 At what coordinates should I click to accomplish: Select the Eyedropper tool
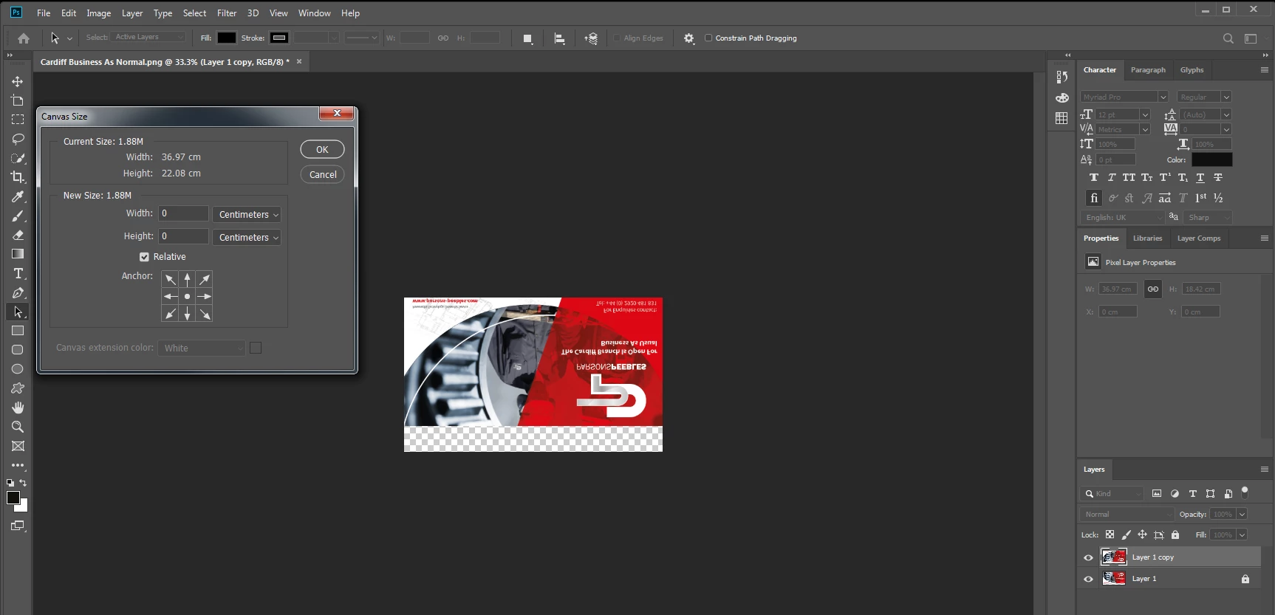click(x=18, y=196)
